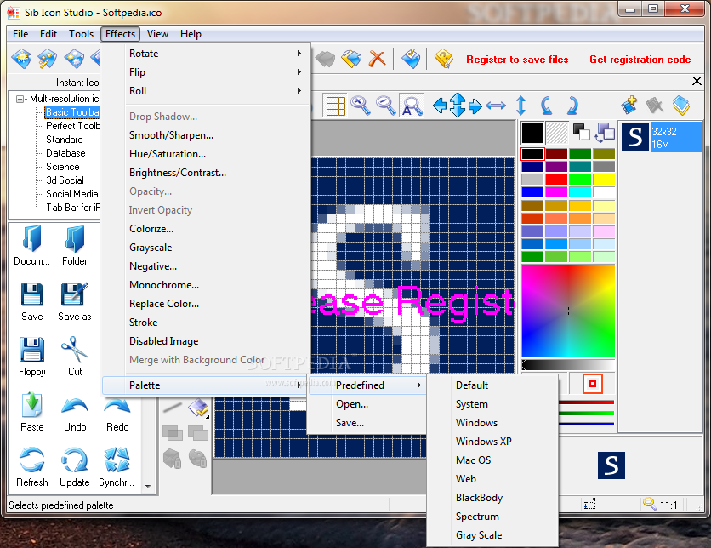Pick the red color swatch

point(556,180)
